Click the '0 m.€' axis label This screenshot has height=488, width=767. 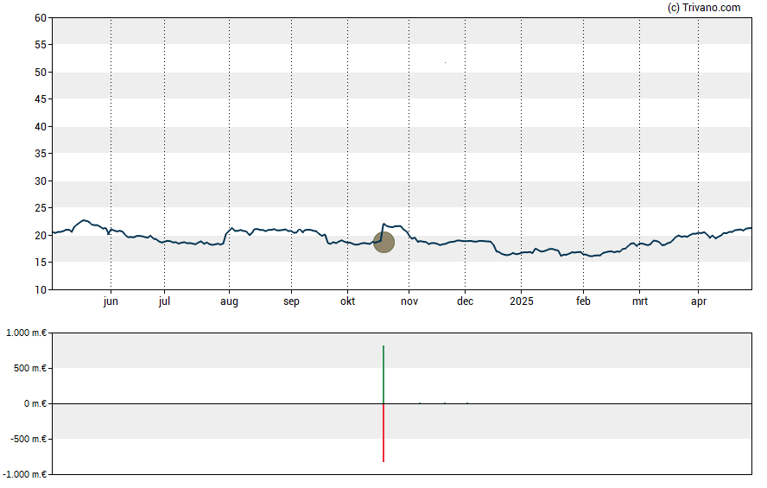[35, 403]
